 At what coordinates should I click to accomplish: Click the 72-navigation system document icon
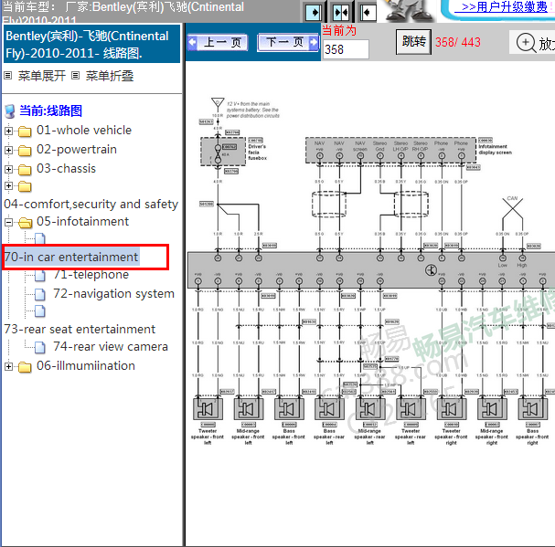tap(40, 295)
